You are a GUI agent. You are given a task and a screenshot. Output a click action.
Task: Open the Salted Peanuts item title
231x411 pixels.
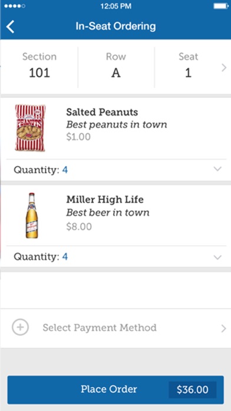click(x=102, y=112)
